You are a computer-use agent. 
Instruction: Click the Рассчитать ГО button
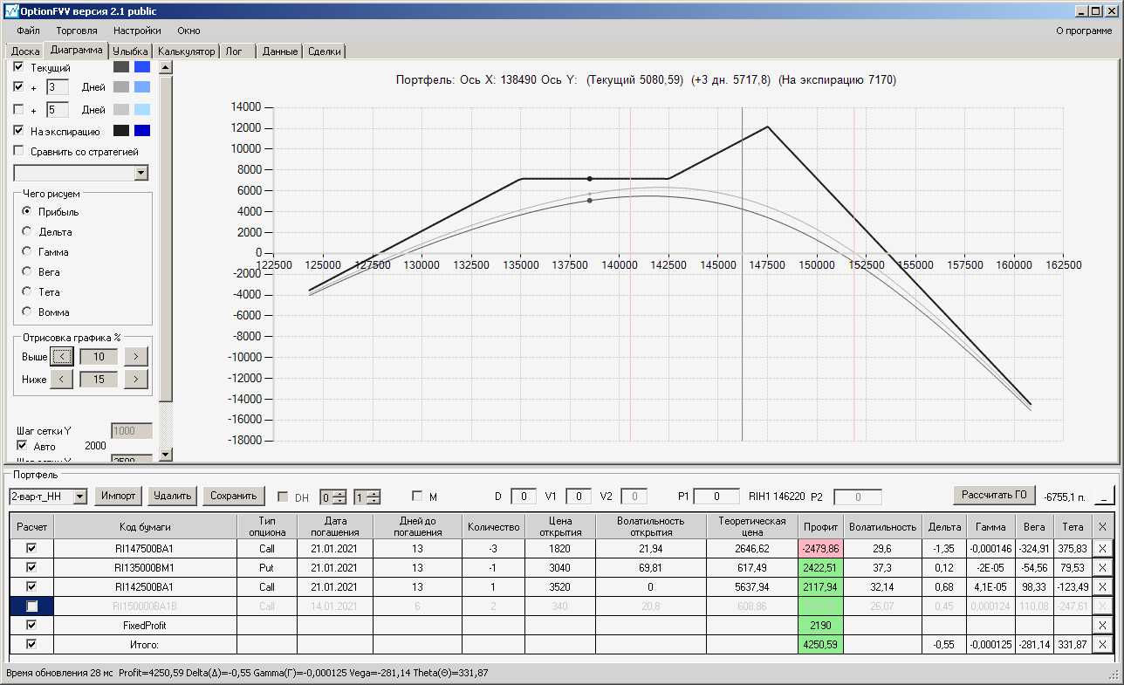coord(994,495)
